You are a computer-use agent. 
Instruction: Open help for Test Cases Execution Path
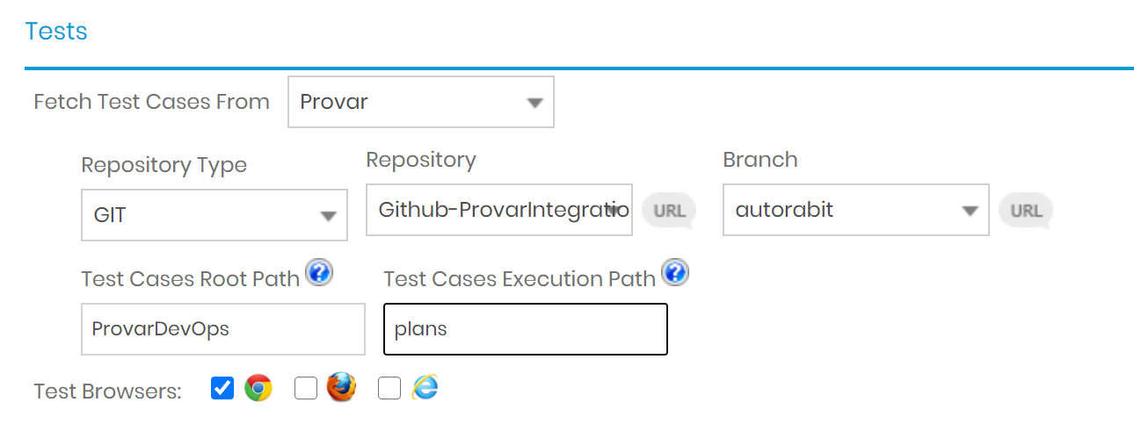[675, 273]
